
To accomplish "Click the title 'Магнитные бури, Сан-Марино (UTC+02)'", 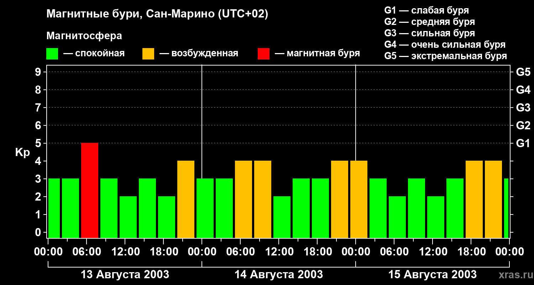I will click(x=157, y=14).
